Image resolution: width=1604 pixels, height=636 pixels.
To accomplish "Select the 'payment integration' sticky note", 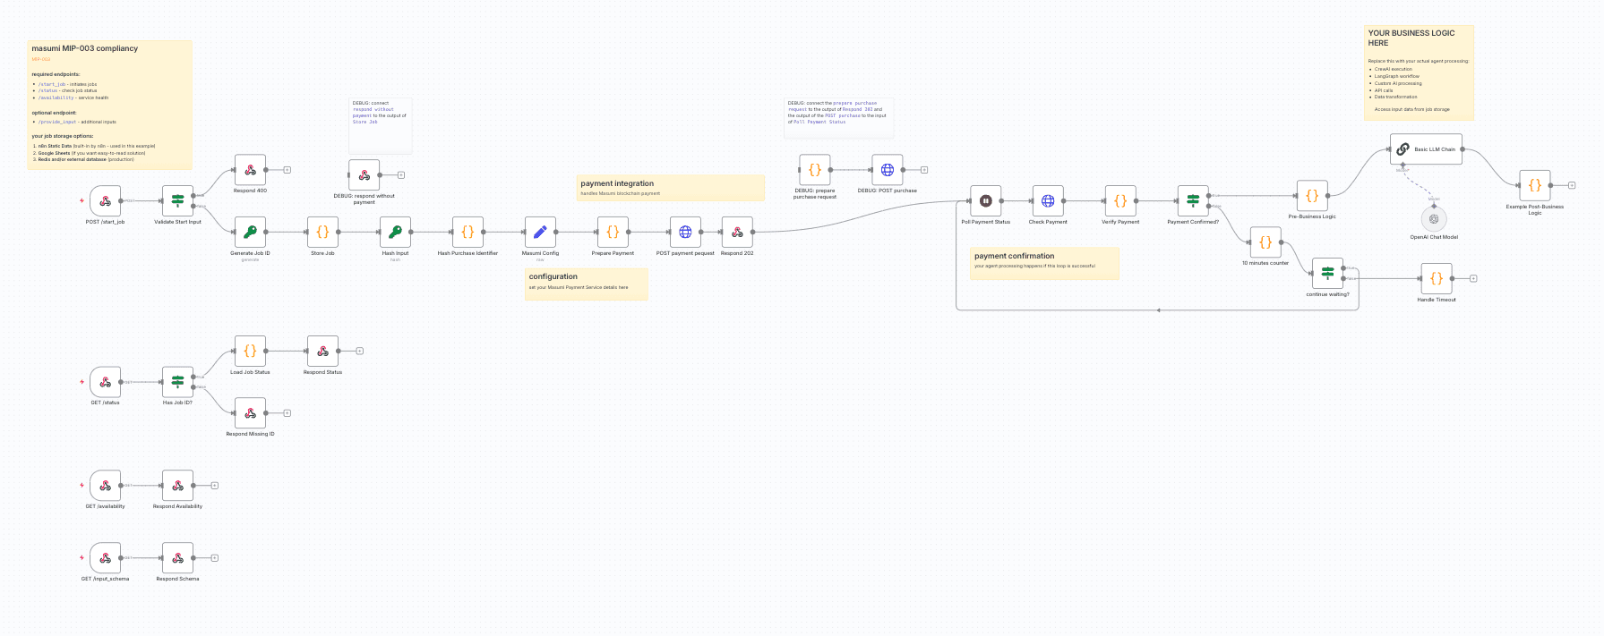I will pos(671,188).
